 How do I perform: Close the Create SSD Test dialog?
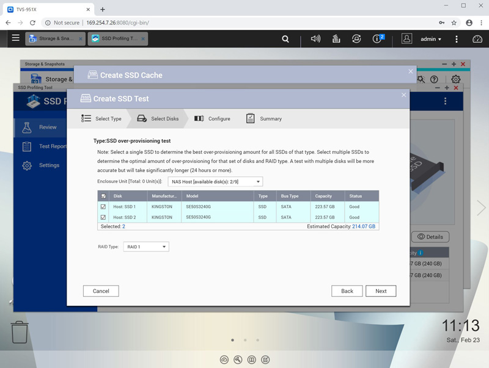coord(404,95)
